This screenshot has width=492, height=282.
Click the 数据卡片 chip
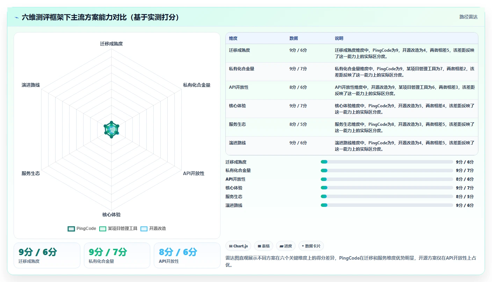311,246
